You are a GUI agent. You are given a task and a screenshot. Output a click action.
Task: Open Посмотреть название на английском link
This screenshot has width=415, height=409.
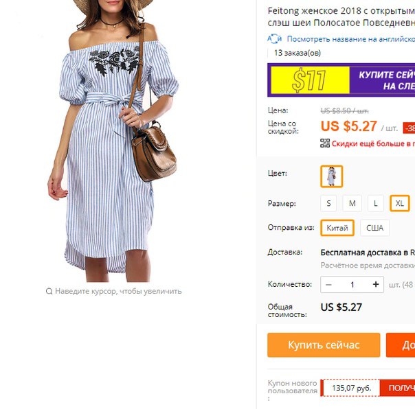click(x=351, y=39)
